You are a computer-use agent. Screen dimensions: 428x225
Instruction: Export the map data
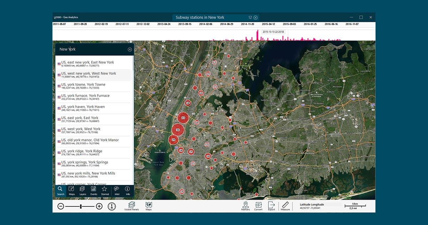click(x=271, y=206)
